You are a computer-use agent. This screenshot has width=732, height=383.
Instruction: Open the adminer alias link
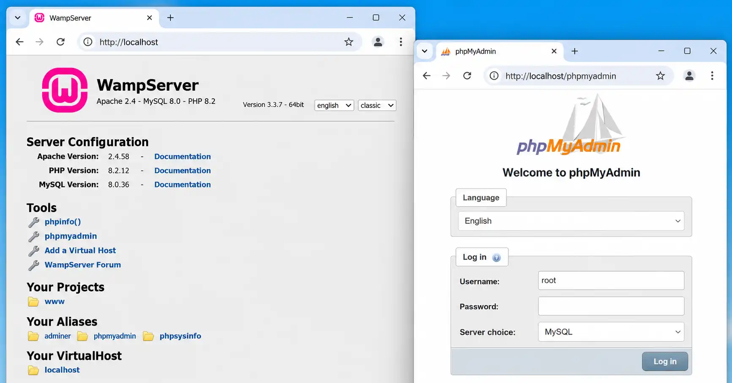point(57,336)
